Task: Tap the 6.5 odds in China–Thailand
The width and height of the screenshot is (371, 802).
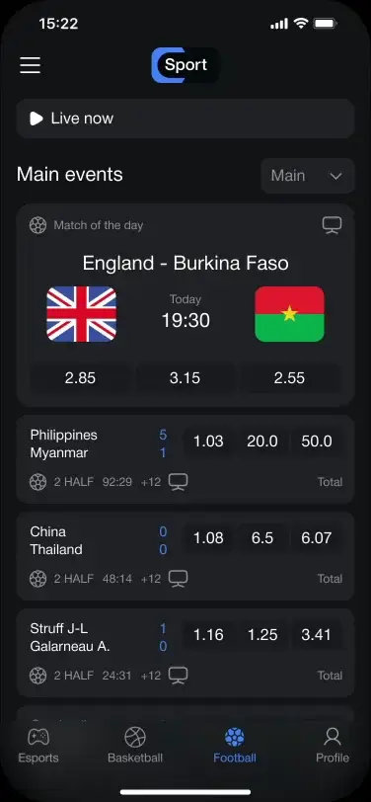Action: click(x=262, y=538)
